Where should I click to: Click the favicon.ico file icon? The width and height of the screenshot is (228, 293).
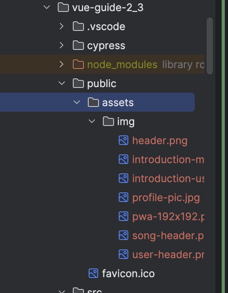(93, 273)
